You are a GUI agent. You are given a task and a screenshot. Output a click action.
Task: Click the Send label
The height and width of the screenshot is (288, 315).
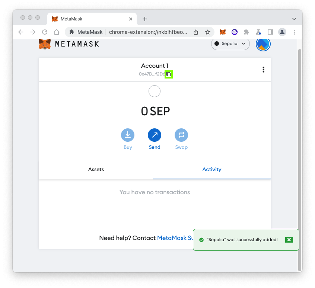(155, 147)
